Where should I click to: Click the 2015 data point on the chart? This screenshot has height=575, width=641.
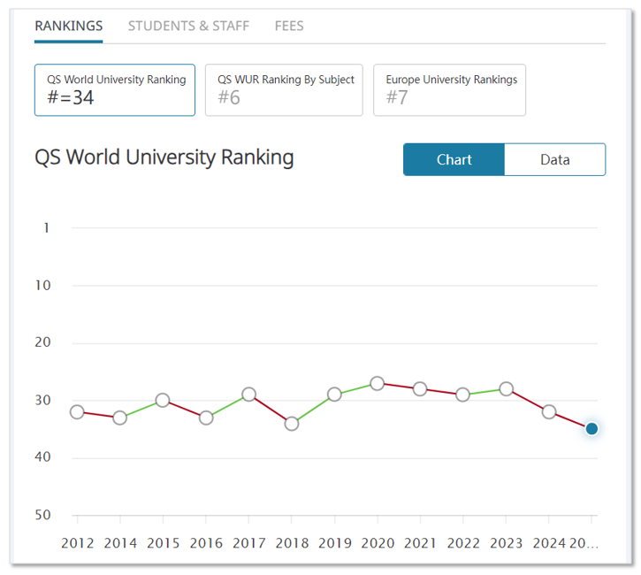(163, 401)
